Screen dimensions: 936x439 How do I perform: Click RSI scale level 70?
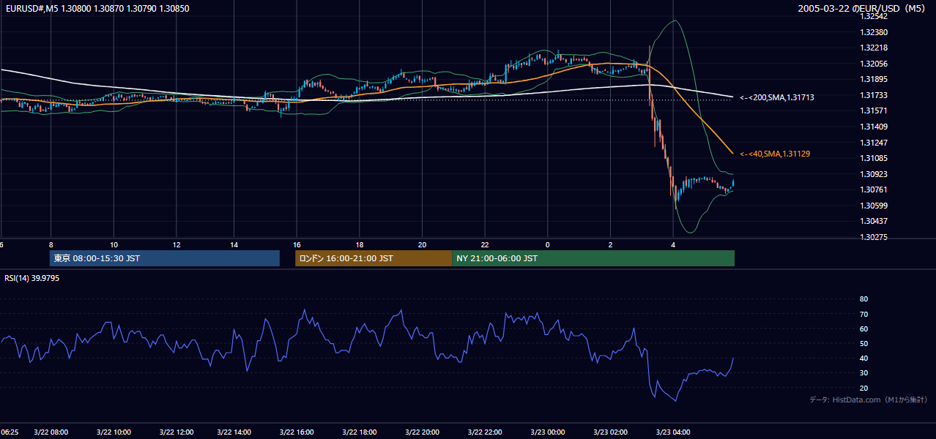(863, 314)
